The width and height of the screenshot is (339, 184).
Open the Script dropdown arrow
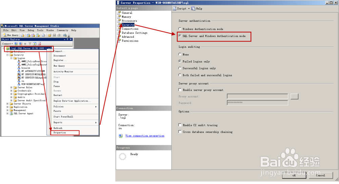[189, 9]
